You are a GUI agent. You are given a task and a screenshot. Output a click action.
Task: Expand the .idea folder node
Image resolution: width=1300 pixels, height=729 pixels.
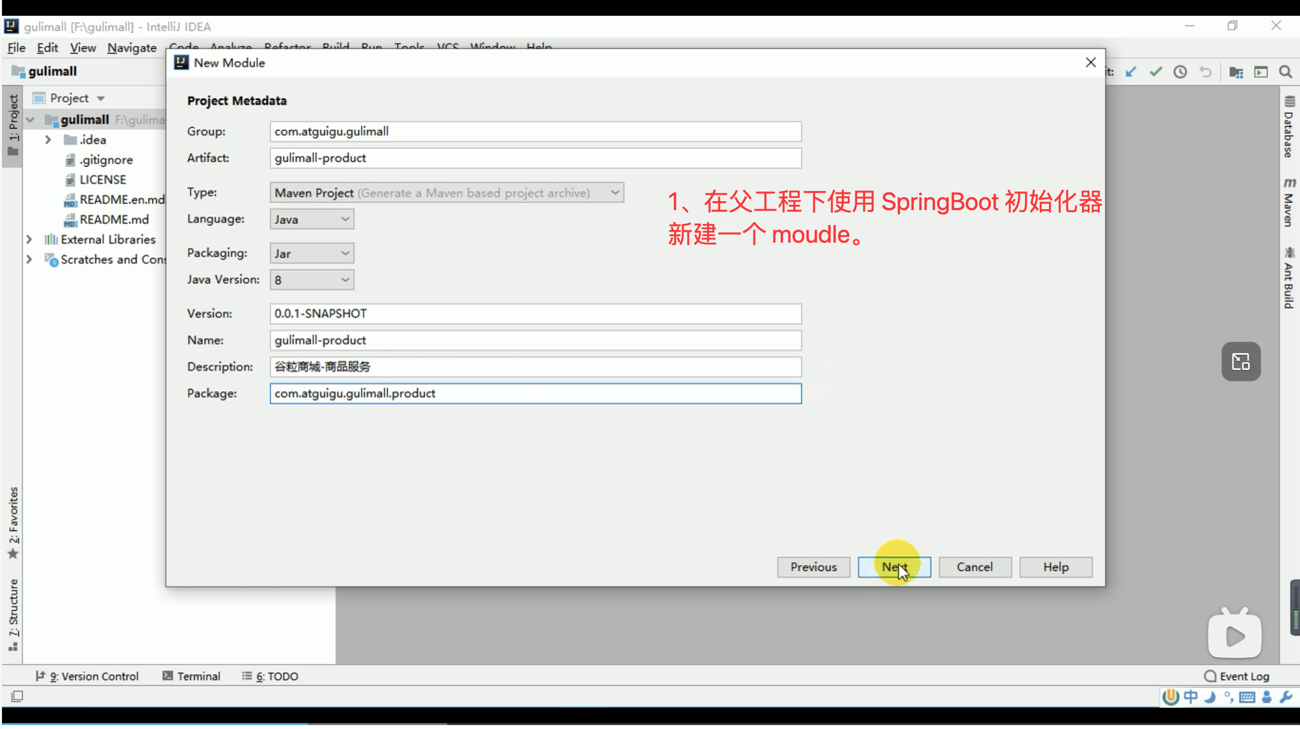48,140
